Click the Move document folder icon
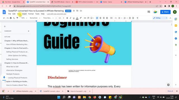This screenshot has width=179, height=100. click(x=77, y=11)
